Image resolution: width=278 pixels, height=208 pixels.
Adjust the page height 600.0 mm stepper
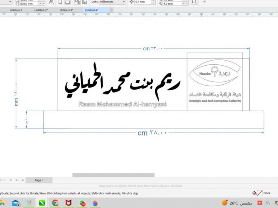42,4
